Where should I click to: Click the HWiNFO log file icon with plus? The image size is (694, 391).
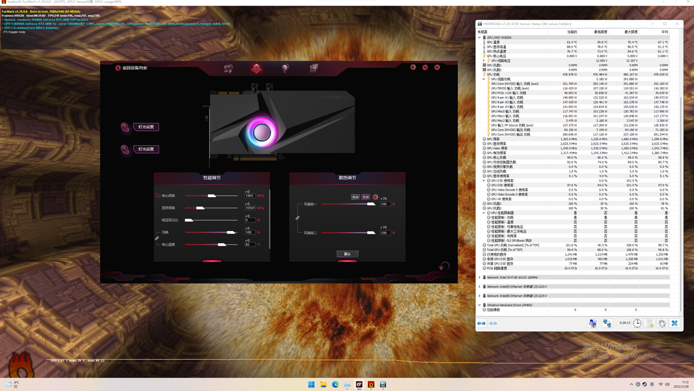[650, 323]
